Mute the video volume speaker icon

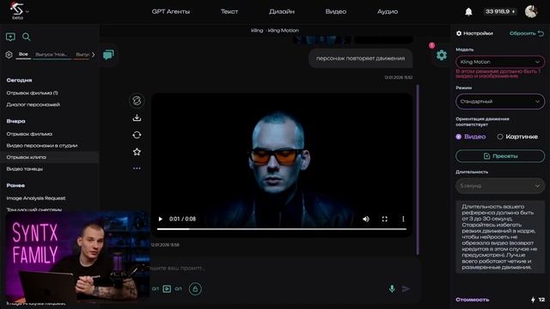pyautogui.click(x=366, y=219)
